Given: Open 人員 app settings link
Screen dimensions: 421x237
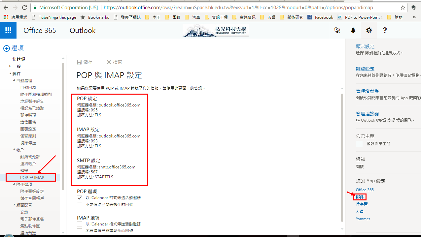Looking at the screenshot, I should coord(360,212).
